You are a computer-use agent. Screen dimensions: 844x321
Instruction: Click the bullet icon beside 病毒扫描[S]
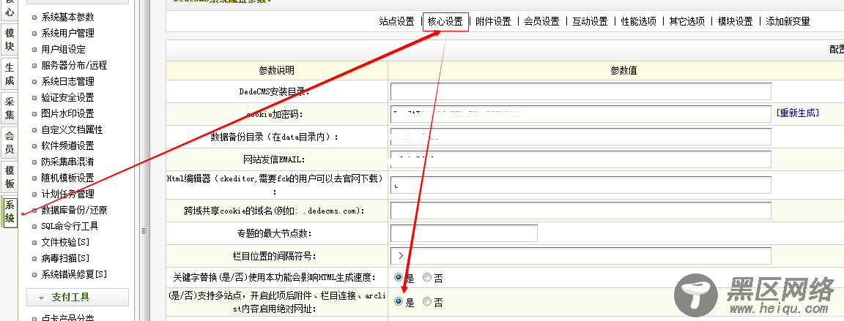point(35,260)
